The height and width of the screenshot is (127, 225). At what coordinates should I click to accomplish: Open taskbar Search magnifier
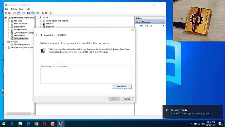pyautogui.click(x=12, y=124)
